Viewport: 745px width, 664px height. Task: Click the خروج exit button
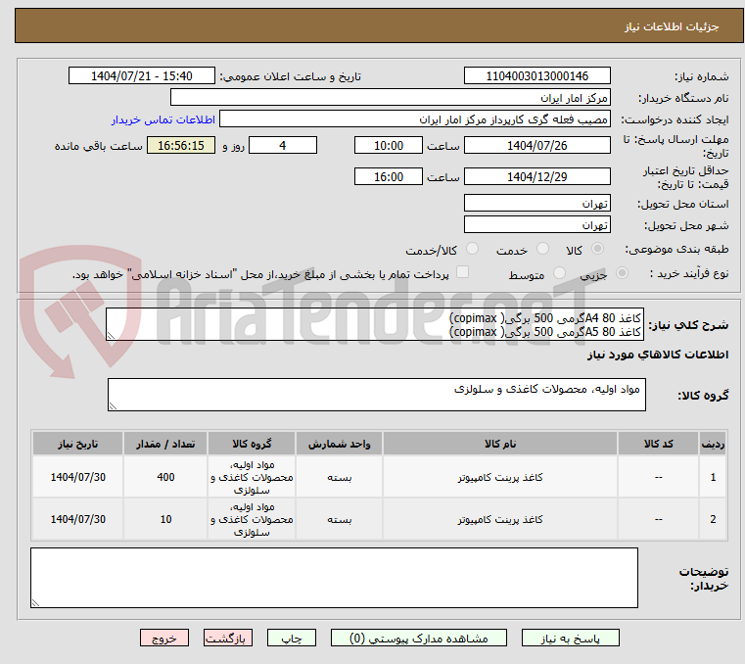(163, 638)
